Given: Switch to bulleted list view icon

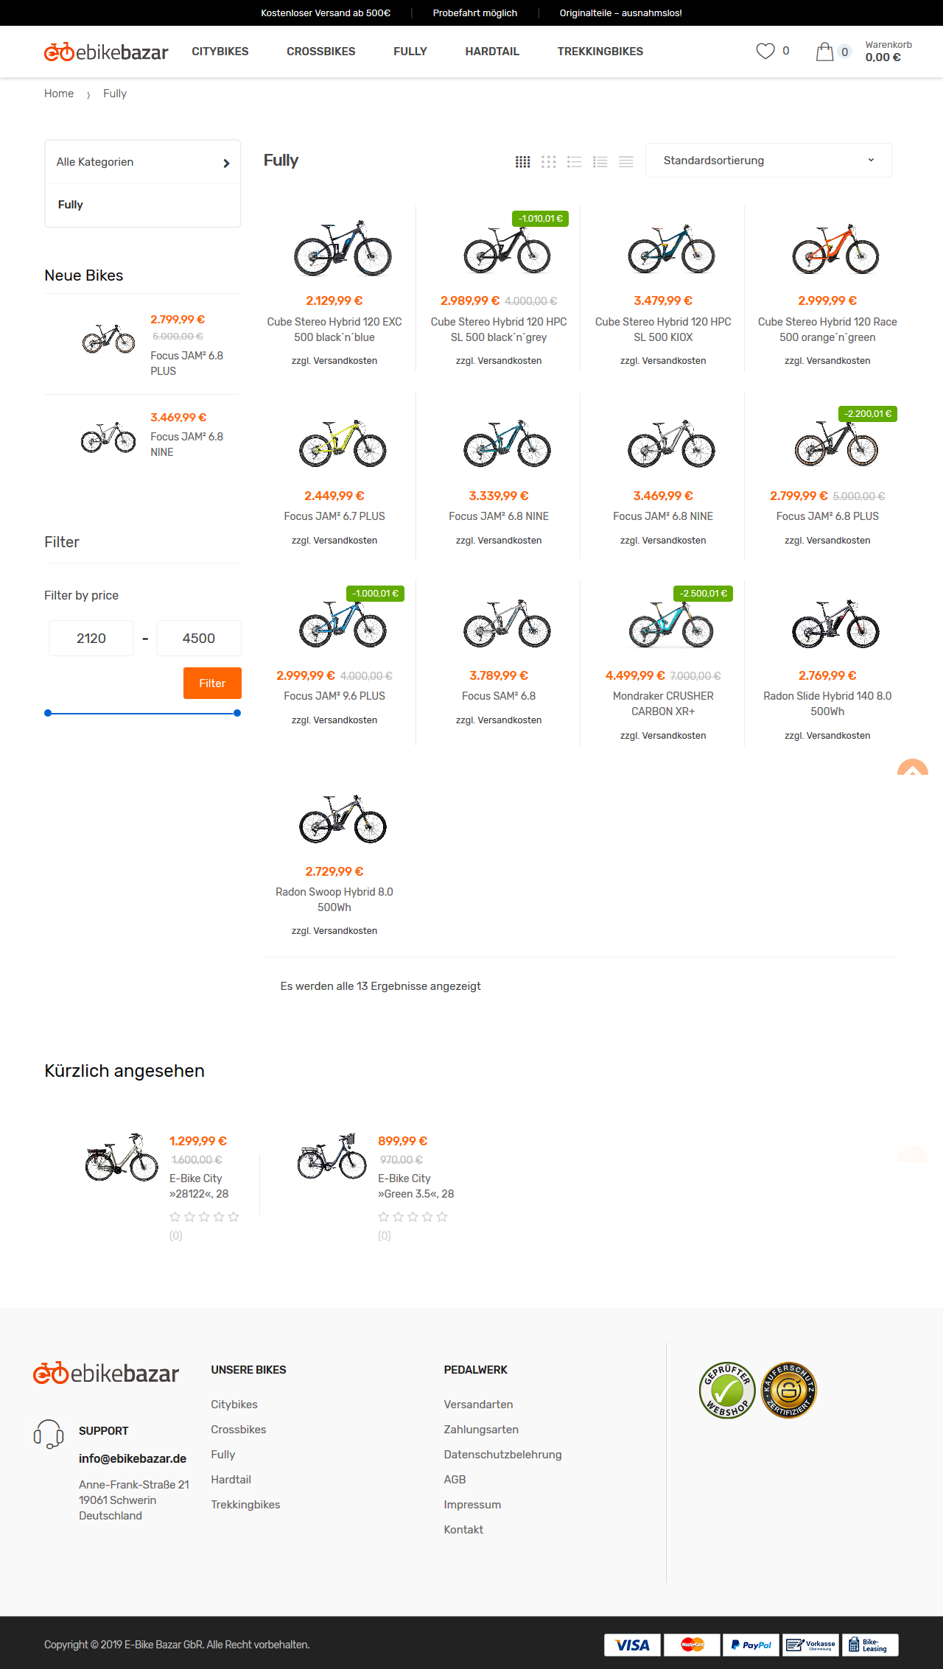Looking at the screenshot, I should (x=574, y=161).
